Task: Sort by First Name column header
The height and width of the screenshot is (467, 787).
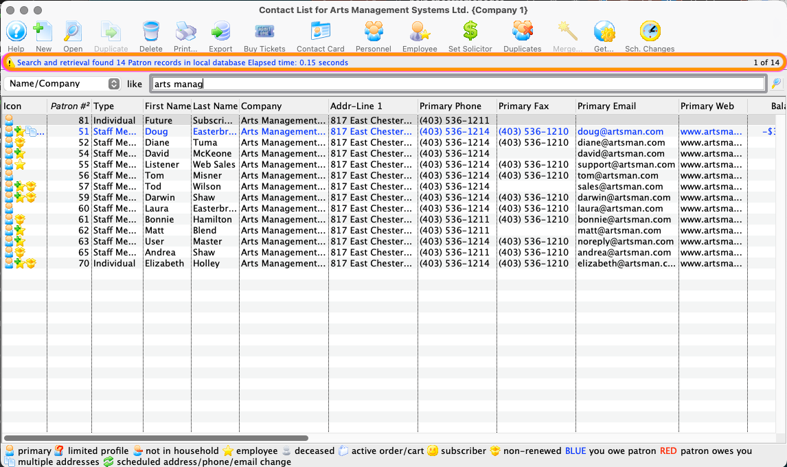Action: (167, 106)
